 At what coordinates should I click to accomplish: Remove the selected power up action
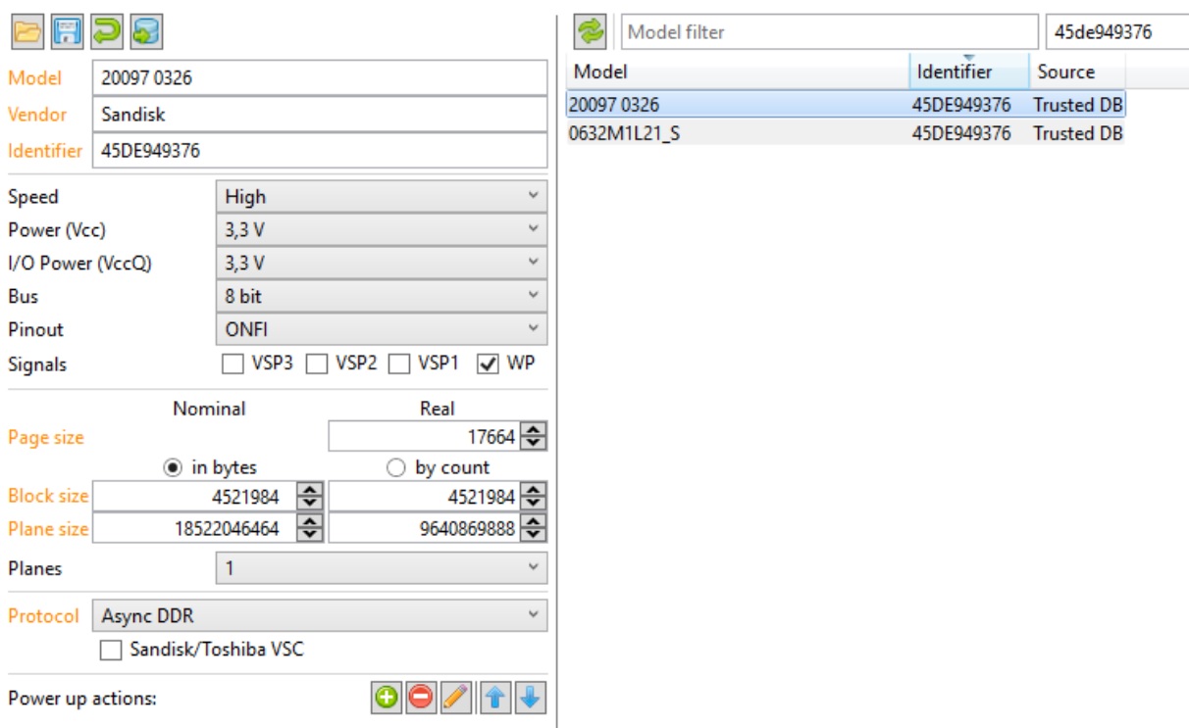point(421,699)
